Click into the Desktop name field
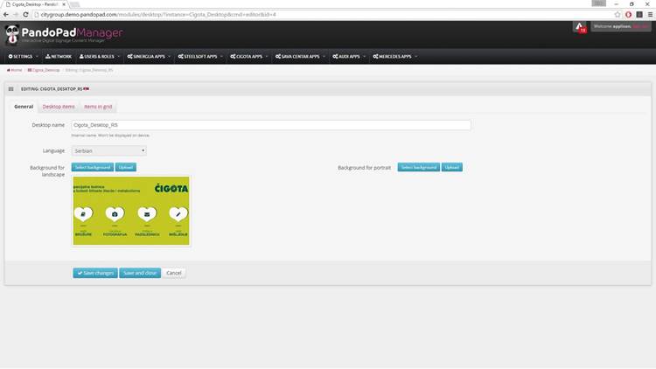656x369 pixels. coord(271,125)
